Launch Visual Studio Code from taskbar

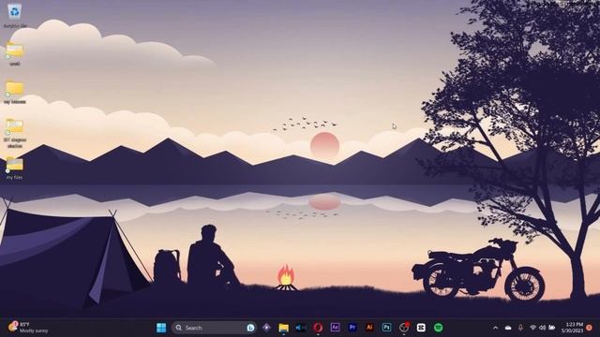pos(301,328)
